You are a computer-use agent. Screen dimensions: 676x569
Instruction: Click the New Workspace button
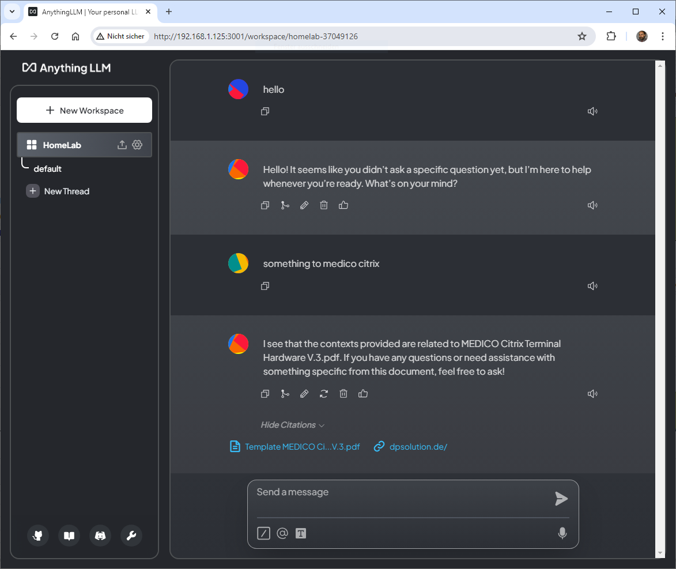[84, 110]
